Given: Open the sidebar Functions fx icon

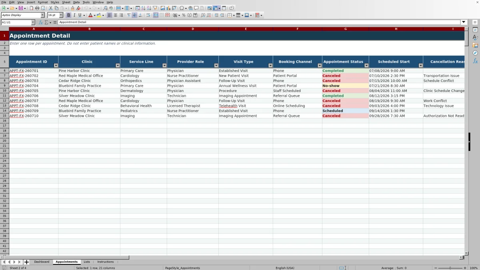Looking at the screenshot, I should pyautogui.click(x=475, y=61).
